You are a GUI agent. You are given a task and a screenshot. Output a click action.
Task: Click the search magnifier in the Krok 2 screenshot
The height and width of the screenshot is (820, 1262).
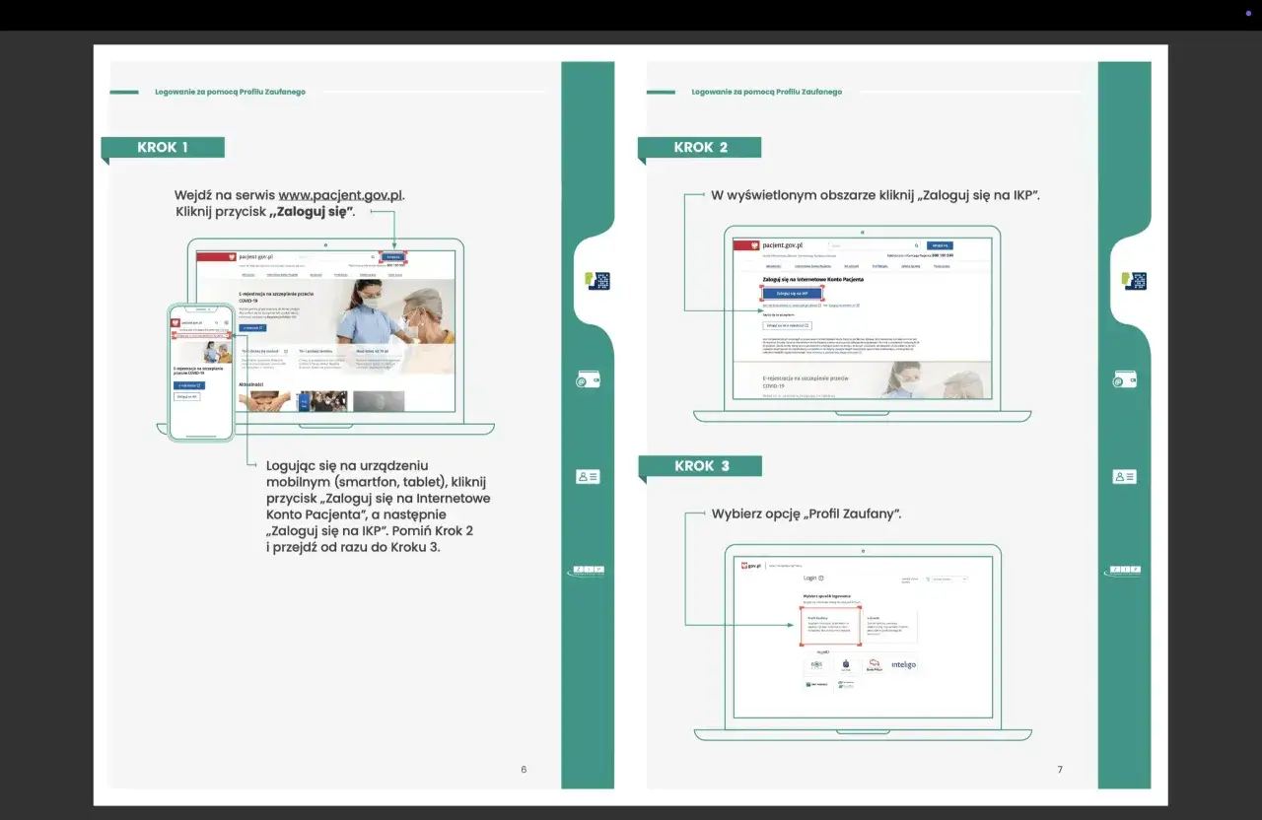(x=916, y=245)
